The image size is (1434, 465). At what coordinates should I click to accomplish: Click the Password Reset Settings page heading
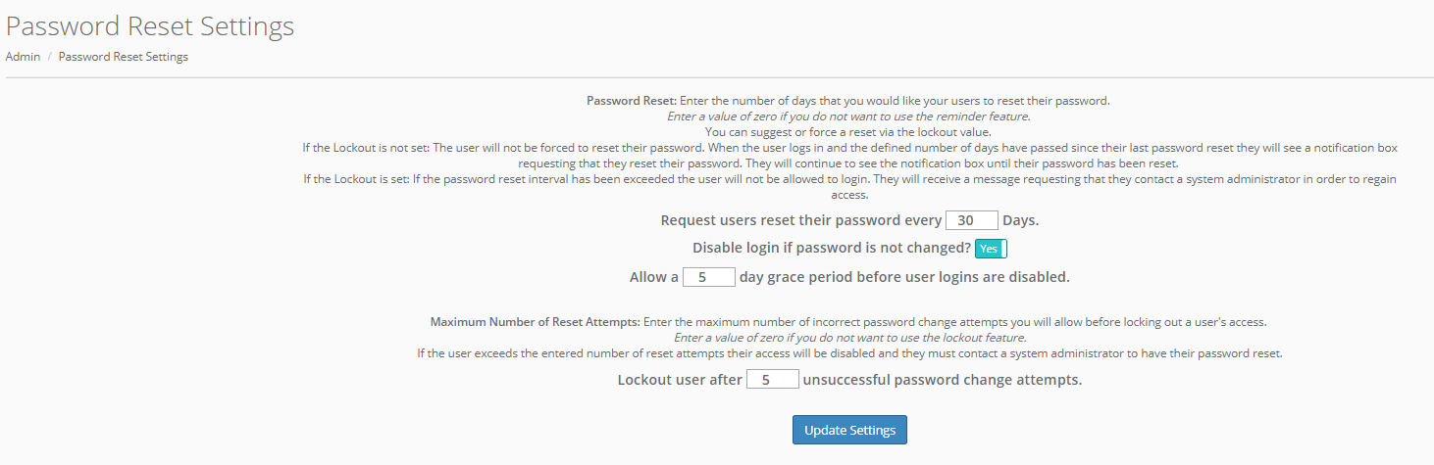[150, 26]
